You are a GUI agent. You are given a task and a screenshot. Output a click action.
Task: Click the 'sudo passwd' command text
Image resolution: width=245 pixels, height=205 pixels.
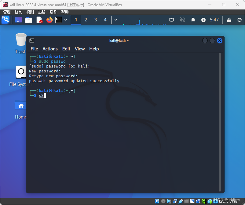pyautogui.click(x=52, y=61)
